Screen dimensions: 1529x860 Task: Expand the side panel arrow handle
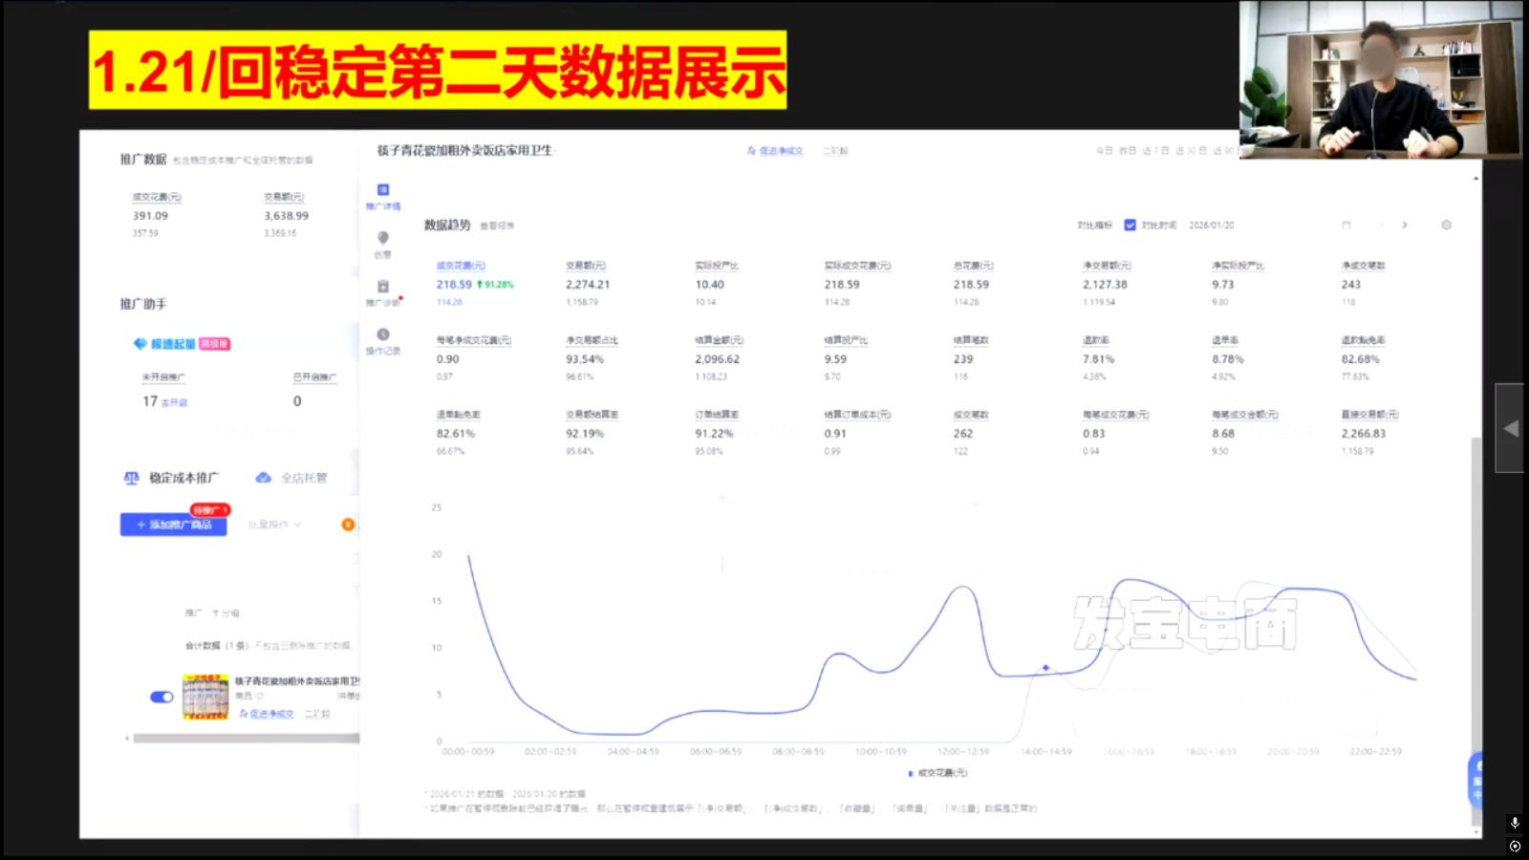(1510, 428)
